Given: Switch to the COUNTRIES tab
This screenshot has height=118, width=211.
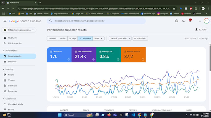Looking at the screenshot, I should click(109, 110).
